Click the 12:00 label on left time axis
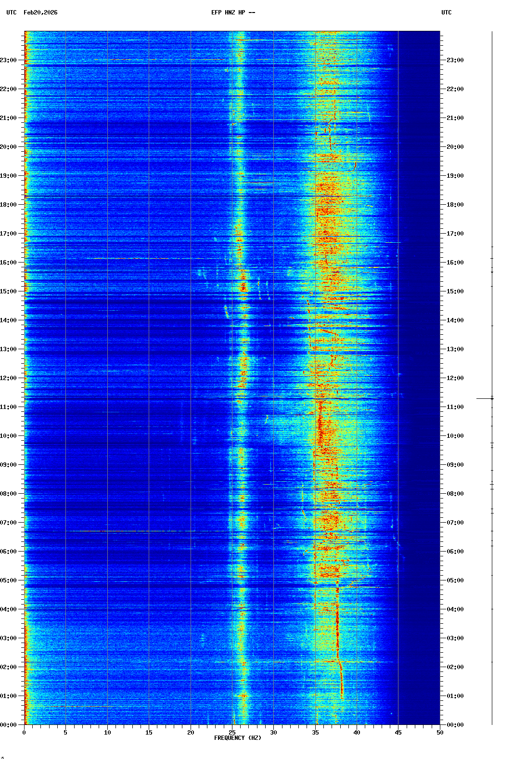 [9, 378]
